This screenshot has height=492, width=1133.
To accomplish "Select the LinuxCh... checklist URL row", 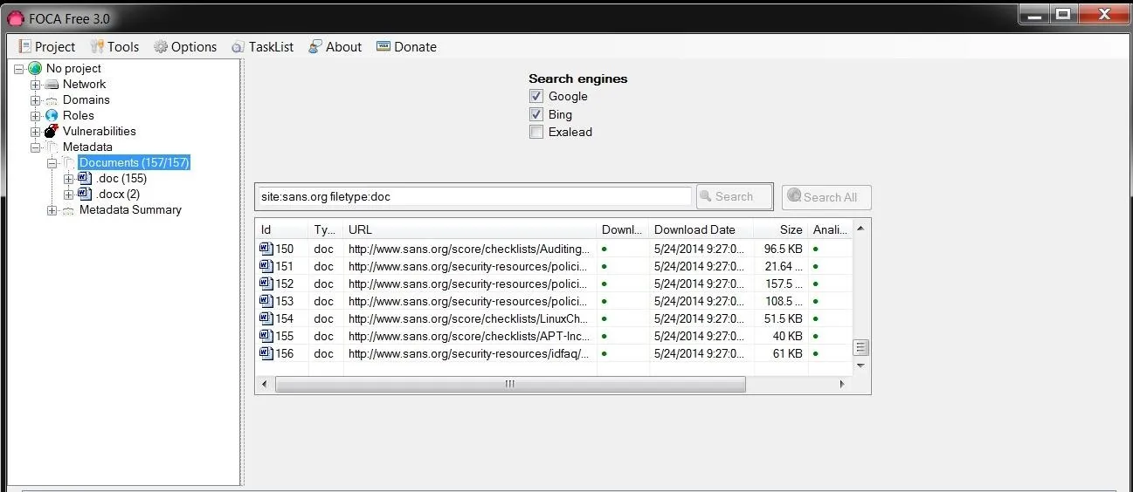I will click(x=468, y=318).
